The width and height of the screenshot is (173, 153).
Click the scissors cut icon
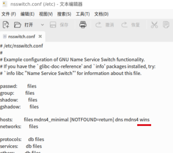point(154,25)
